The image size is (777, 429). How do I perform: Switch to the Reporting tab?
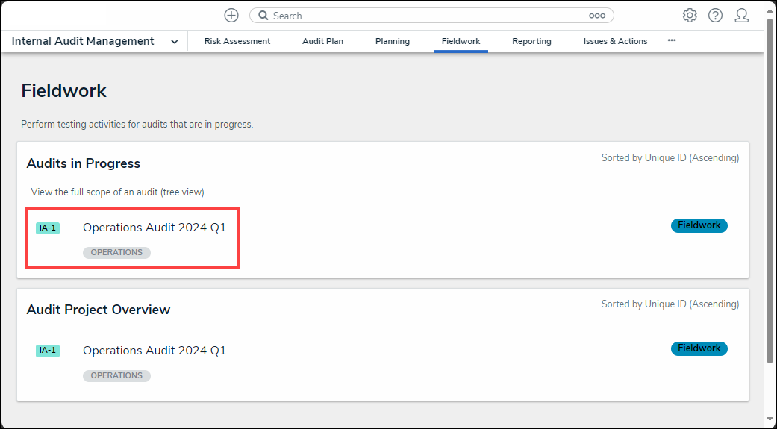[531, 41]
